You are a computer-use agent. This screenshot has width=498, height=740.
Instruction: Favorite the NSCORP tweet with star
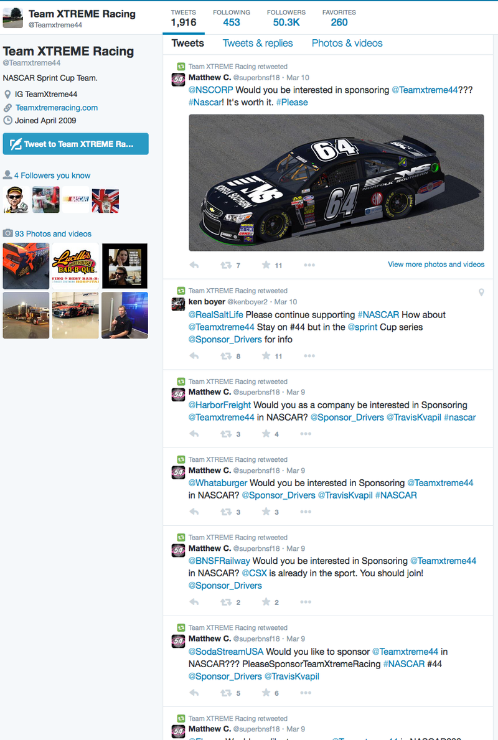tap(266, 265)
